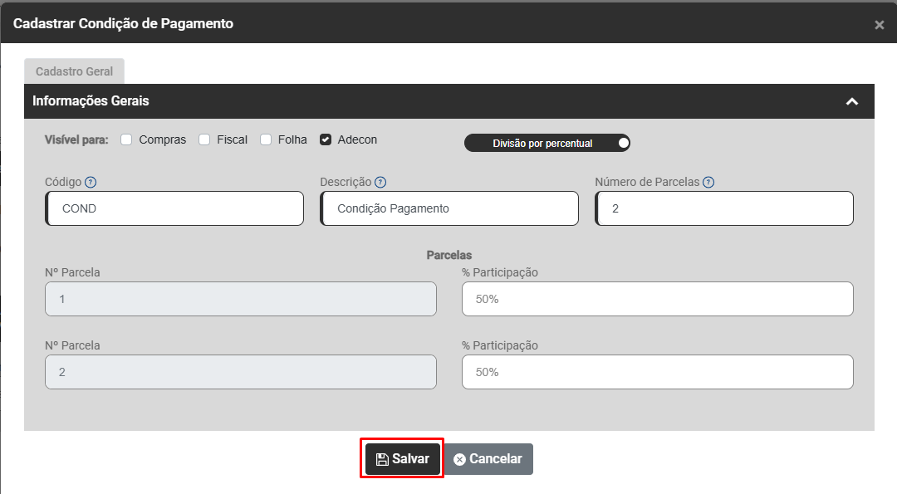Click % Participação field for parcela 1
Image resolution: width=897 pixels, height=494 pixels.
point(657,299)
